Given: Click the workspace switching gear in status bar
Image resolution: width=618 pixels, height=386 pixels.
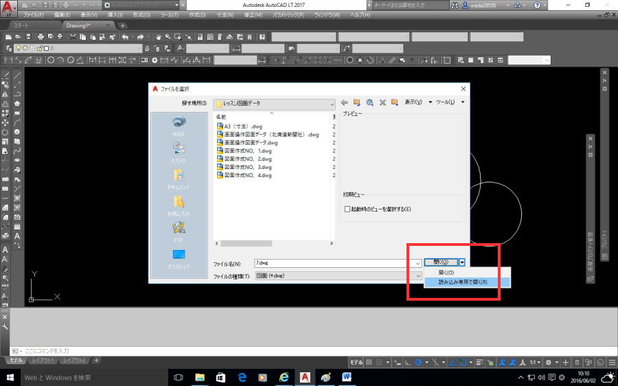Looking at the screenshot, I should click(x=548, y=363).
